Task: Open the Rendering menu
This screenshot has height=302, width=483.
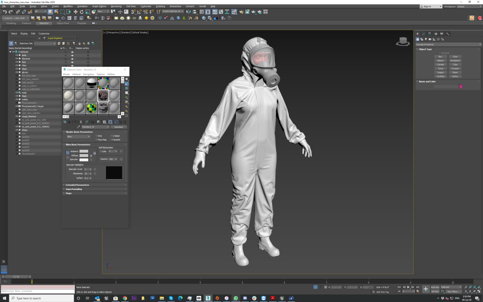Action: point(116,6)
